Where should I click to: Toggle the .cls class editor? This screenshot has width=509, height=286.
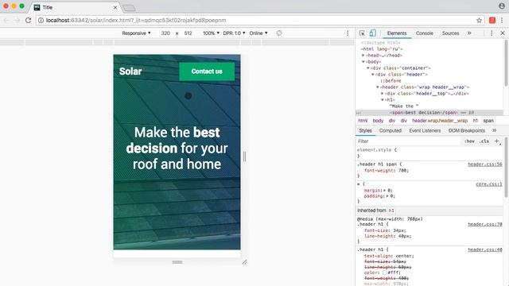[484, 141]
